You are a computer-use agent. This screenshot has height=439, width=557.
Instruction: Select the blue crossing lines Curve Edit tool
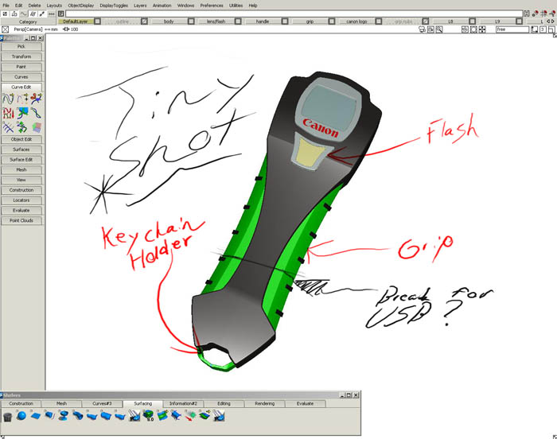[8, 127]
